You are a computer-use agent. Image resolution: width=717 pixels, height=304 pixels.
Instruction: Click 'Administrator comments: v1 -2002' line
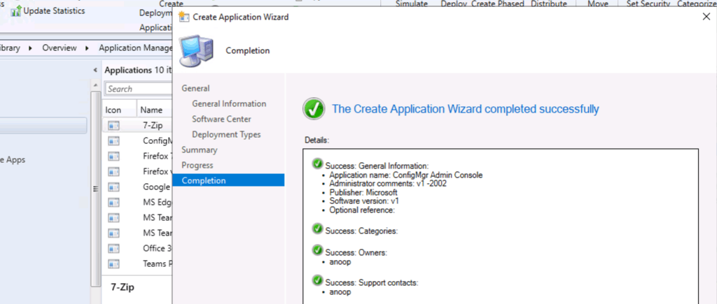coord(388,184)
